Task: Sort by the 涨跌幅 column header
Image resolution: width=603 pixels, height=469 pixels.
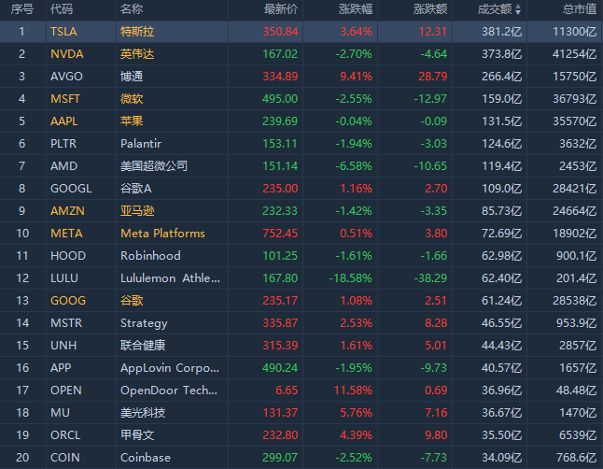Action: 356,8
